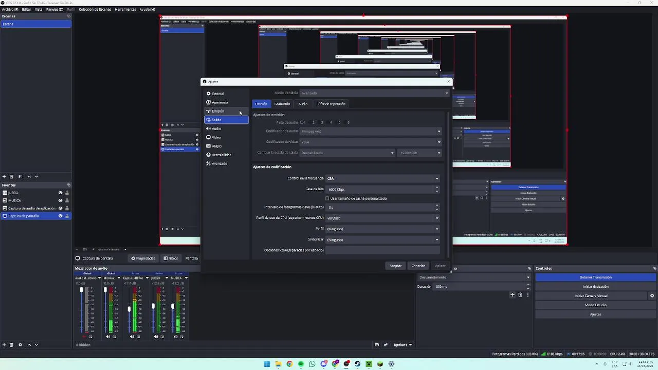
Task: Open Codificador de audio FFmpeg AAC dropdown
Action: (371, 131)
